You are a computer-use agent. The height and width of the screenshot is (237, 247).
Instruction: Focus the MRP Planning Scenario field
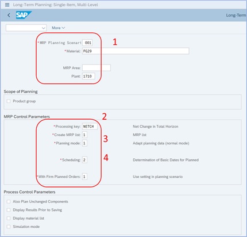point(87,43)
